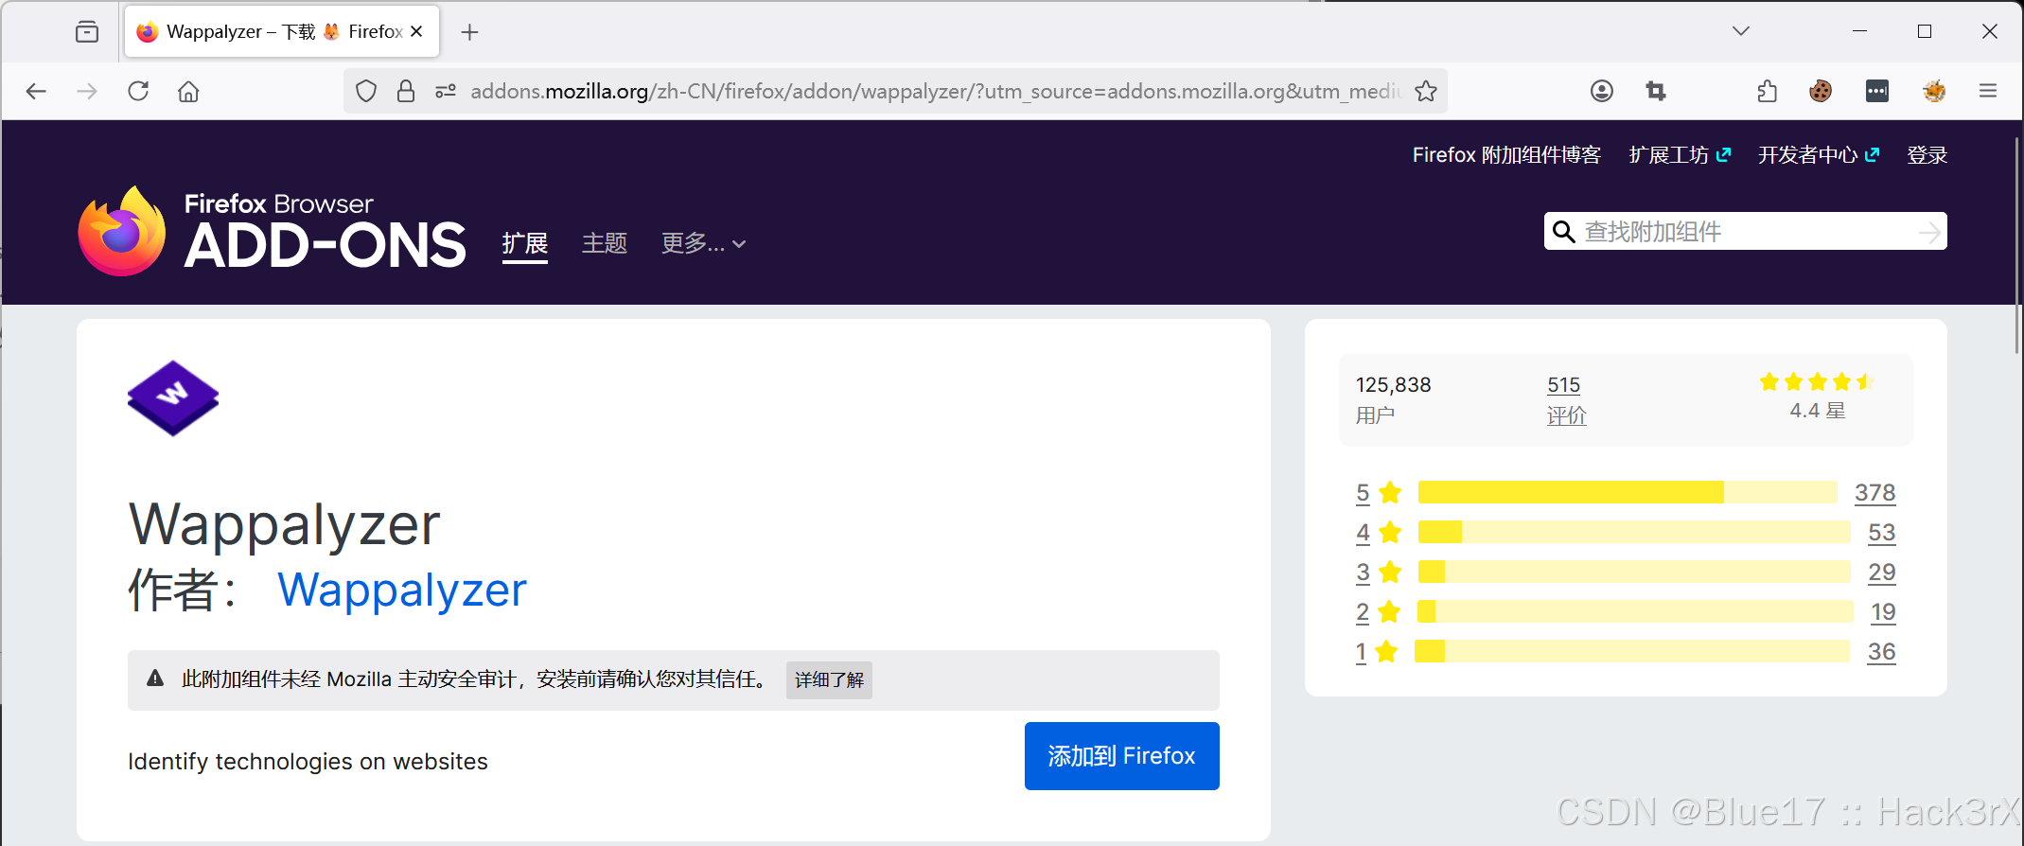
Task: Click the 详细了解 button
Action: [x=829, y=680]
